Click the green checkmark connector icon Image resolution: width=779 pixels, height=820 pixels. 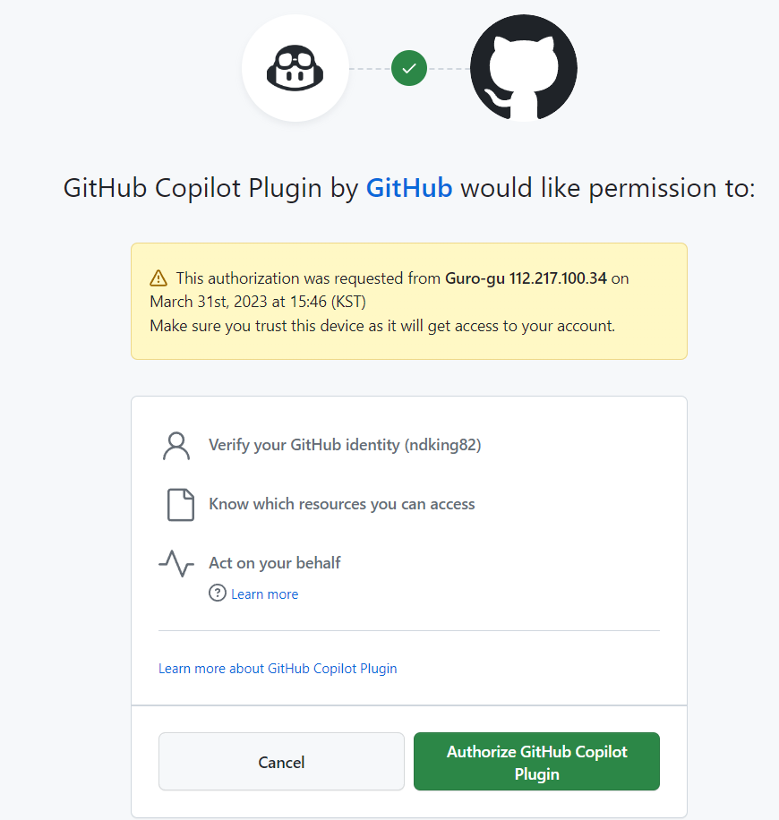click(408, 67)
